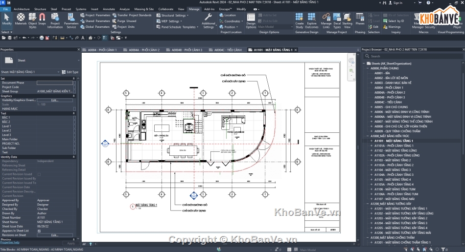465x252 pixels.
Task: Click Document Phase value field
Action: point(54,83)
